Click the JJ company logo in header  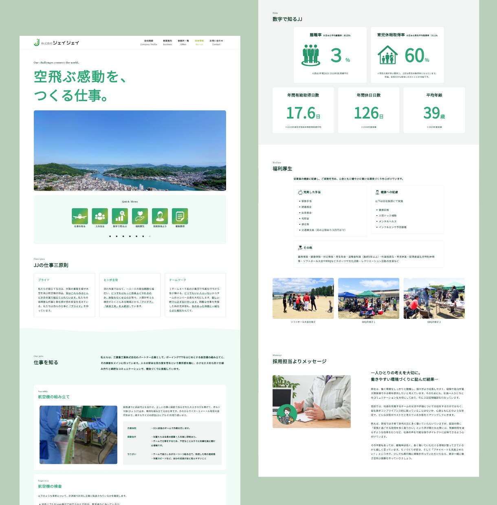coord(56,42)
